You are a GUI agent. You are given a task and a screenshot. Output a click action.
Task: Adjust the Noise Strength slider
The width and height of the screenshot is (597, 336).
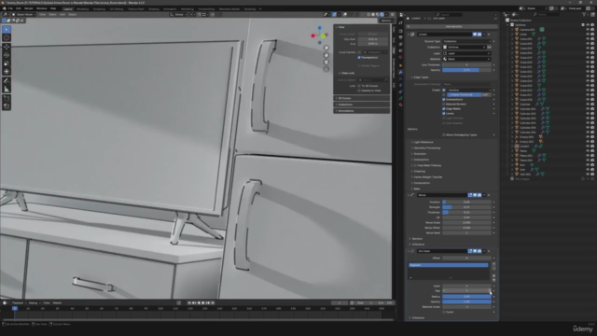pyautogui.click(x=466, y=207)
